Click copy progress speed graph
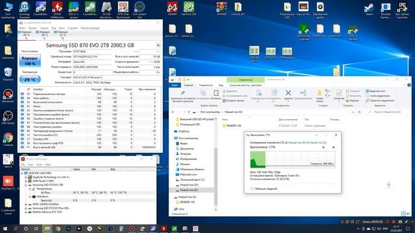The height and width of the screenshot is (233, 415). [x=292, y=159]
